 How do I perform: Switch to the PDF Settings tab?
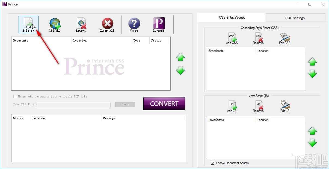point(295,18)
